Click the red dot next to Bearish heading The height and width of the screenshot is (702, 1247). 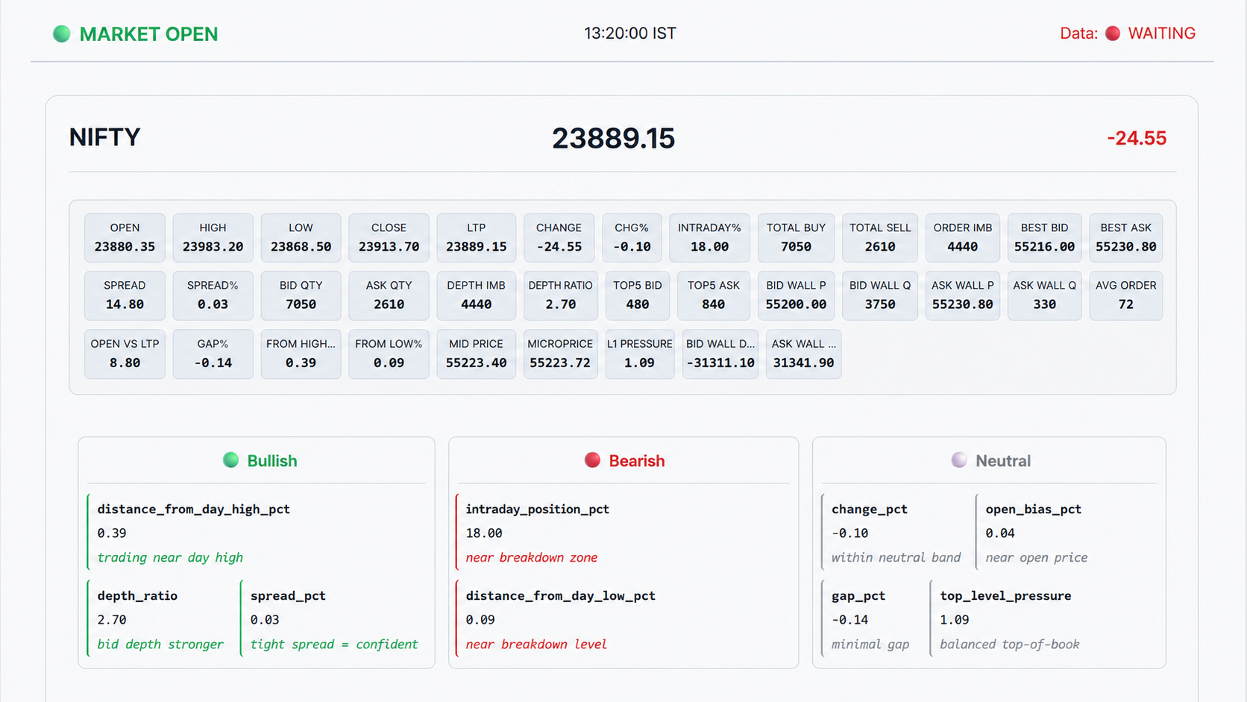coord(592,460)
